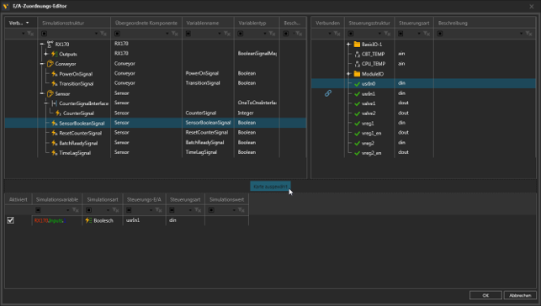Viewport: 541px width, 306px height.
Task: Clear the Beschreibung column filter
Action: [x=528, y=34]
